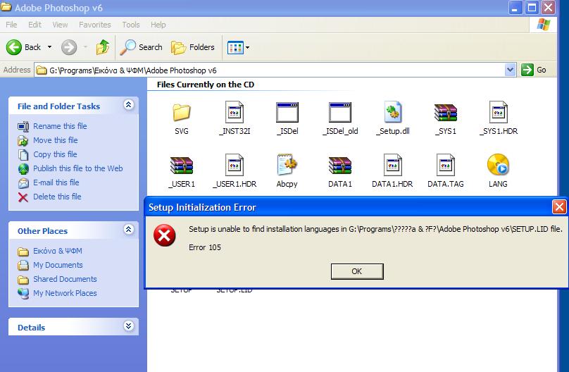This screenshot has width=569, height=372.
Task: Click the Go button beside address bar
Action: (534, 70)
